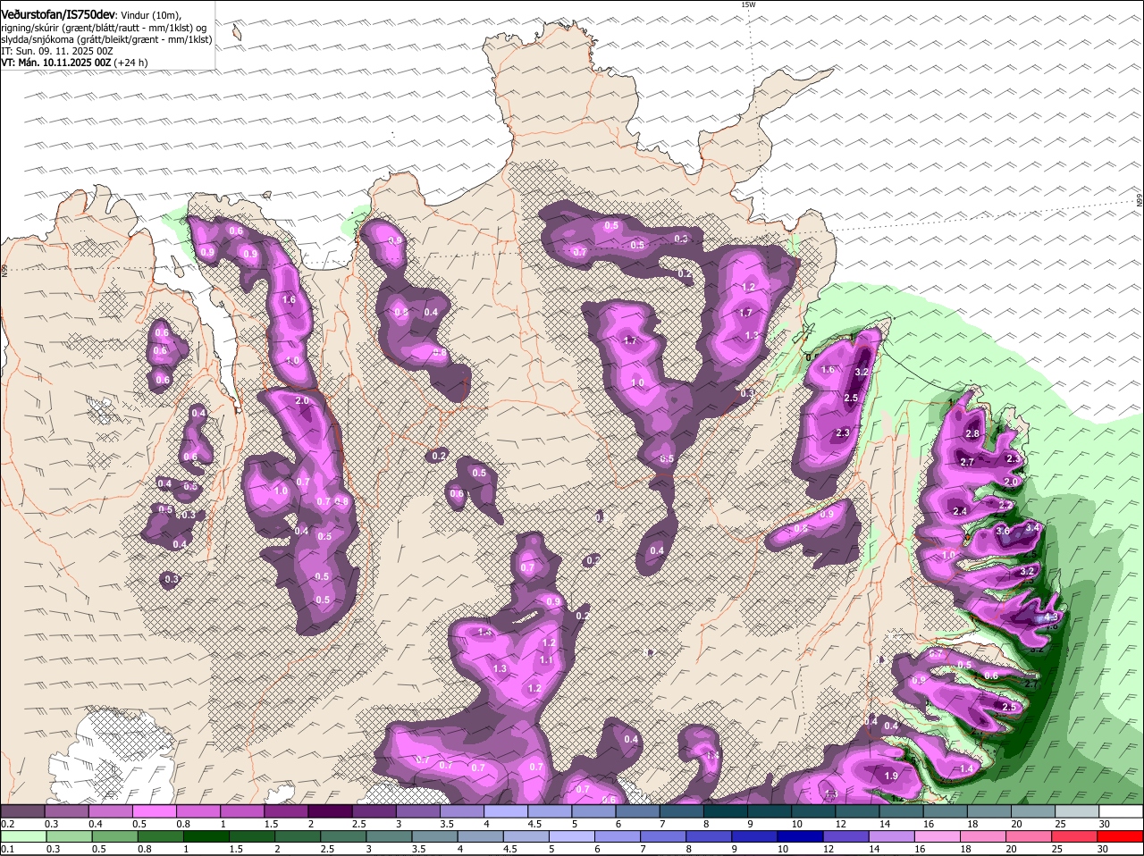Image resolution: width=1144 pixels, height=856 pixels.
Task: Select the bright red rain legend swatch after 30
Action: [1122, 836]
